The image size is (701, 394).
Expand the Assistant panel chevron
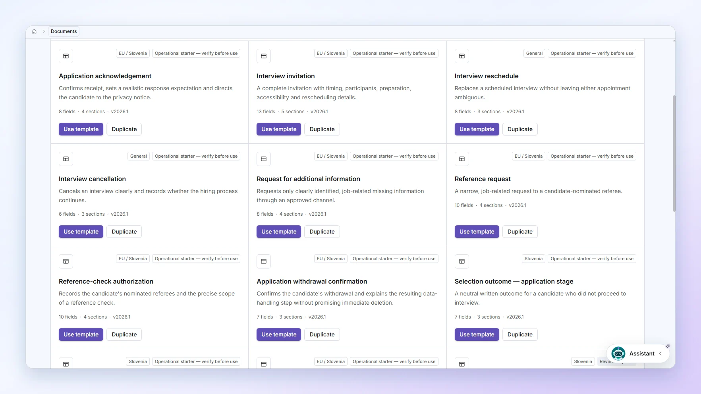660,353
